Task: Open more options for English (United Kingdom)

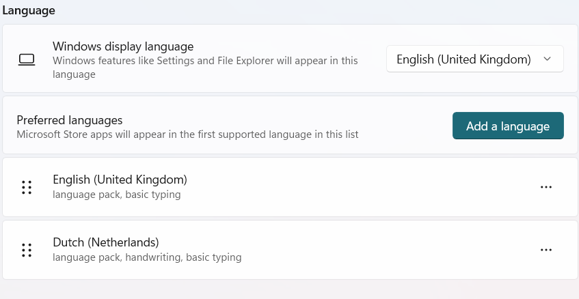Action: coord(546,187)
